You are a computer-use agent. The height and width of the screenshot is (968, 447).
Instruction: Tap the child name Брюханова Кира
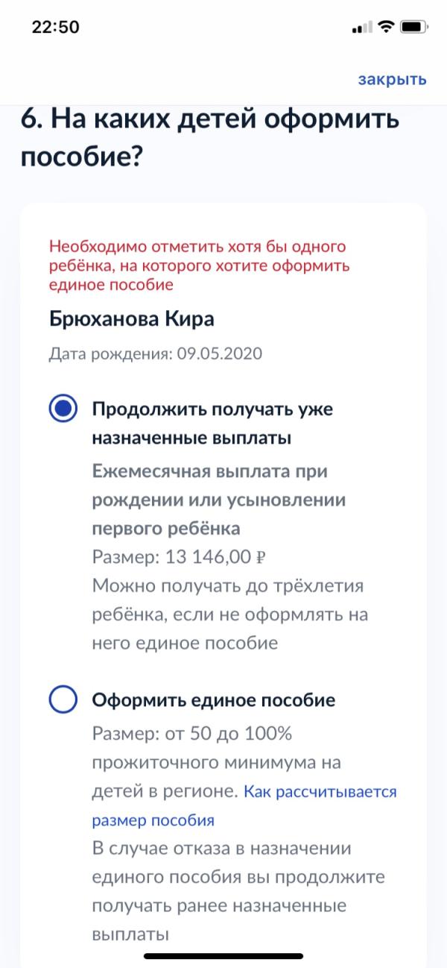tap(132, 319)
